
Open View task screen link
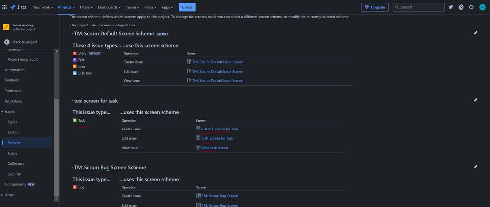[215, 148]
